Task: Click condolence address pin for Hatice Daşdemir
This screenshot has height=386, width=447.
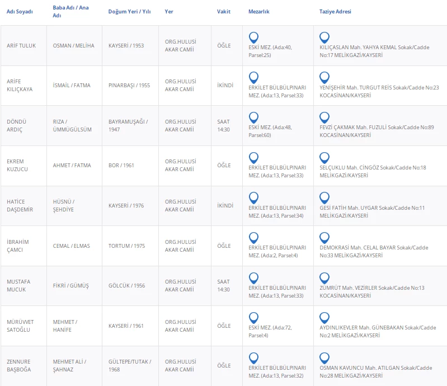Action: [x=324, y=197]
